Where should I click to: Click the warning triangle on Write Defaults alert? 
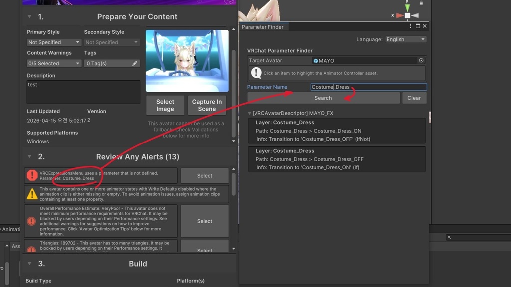click(x=32, y=193)
